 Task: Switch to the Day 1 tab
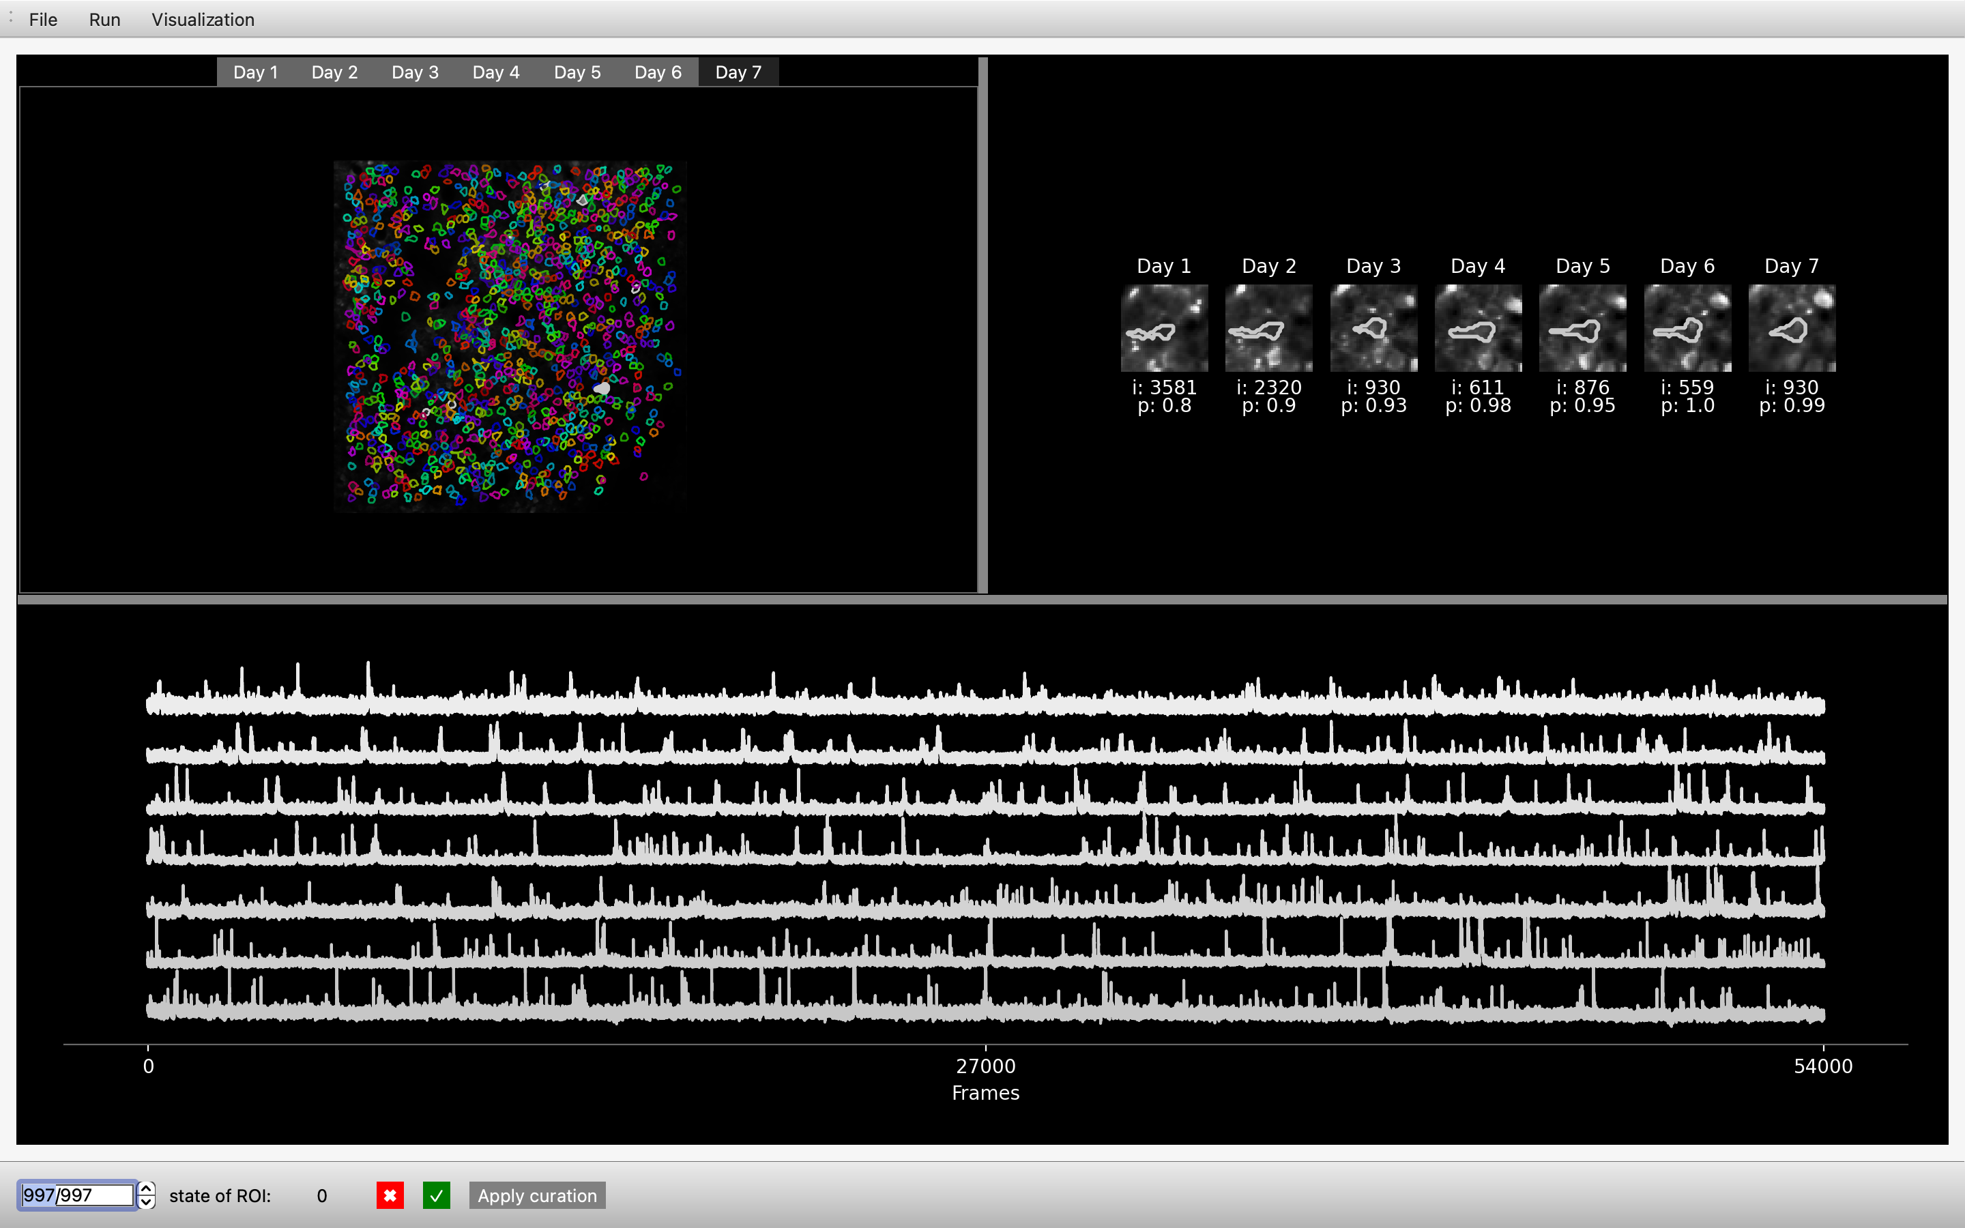click(256, 72)
